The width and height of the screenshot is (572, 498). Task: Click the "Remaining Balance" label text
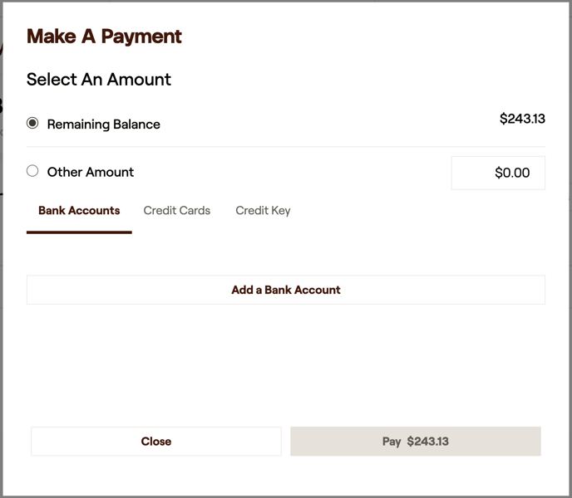103,124
